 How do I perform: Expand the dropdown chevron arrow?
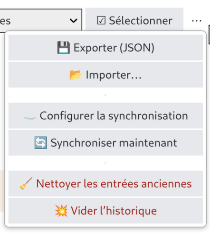tap(74, 20)
